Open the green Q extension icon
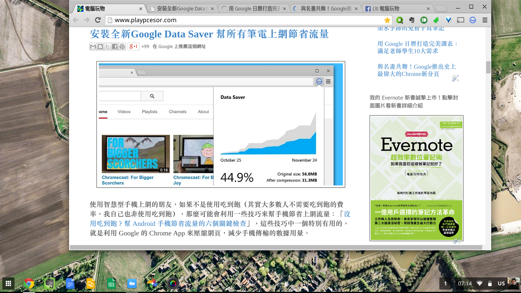The image size is (521, 293). [400, 20]
